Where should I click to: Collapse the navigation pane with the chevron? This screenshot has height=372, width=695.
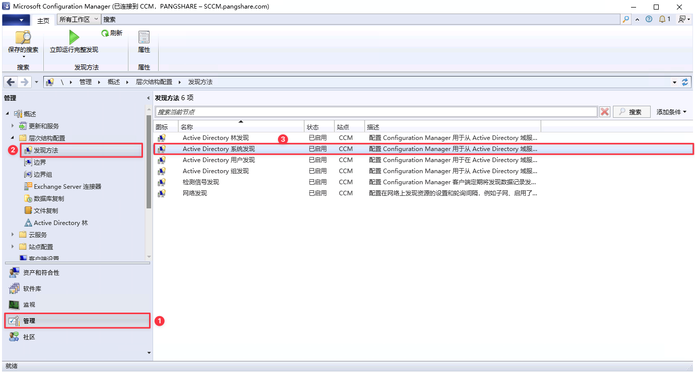click(x=148, y=98)
